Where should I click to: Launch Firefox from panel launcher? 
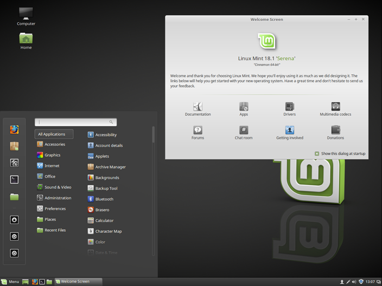[35, 282]
